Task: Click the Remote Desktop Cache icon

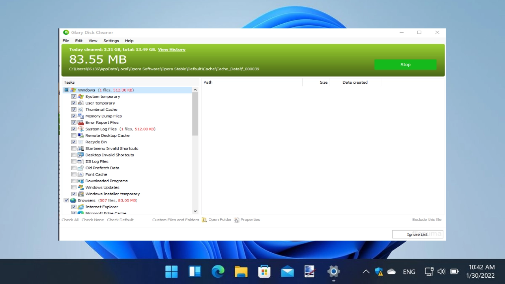Action: [x=81, y=136]
